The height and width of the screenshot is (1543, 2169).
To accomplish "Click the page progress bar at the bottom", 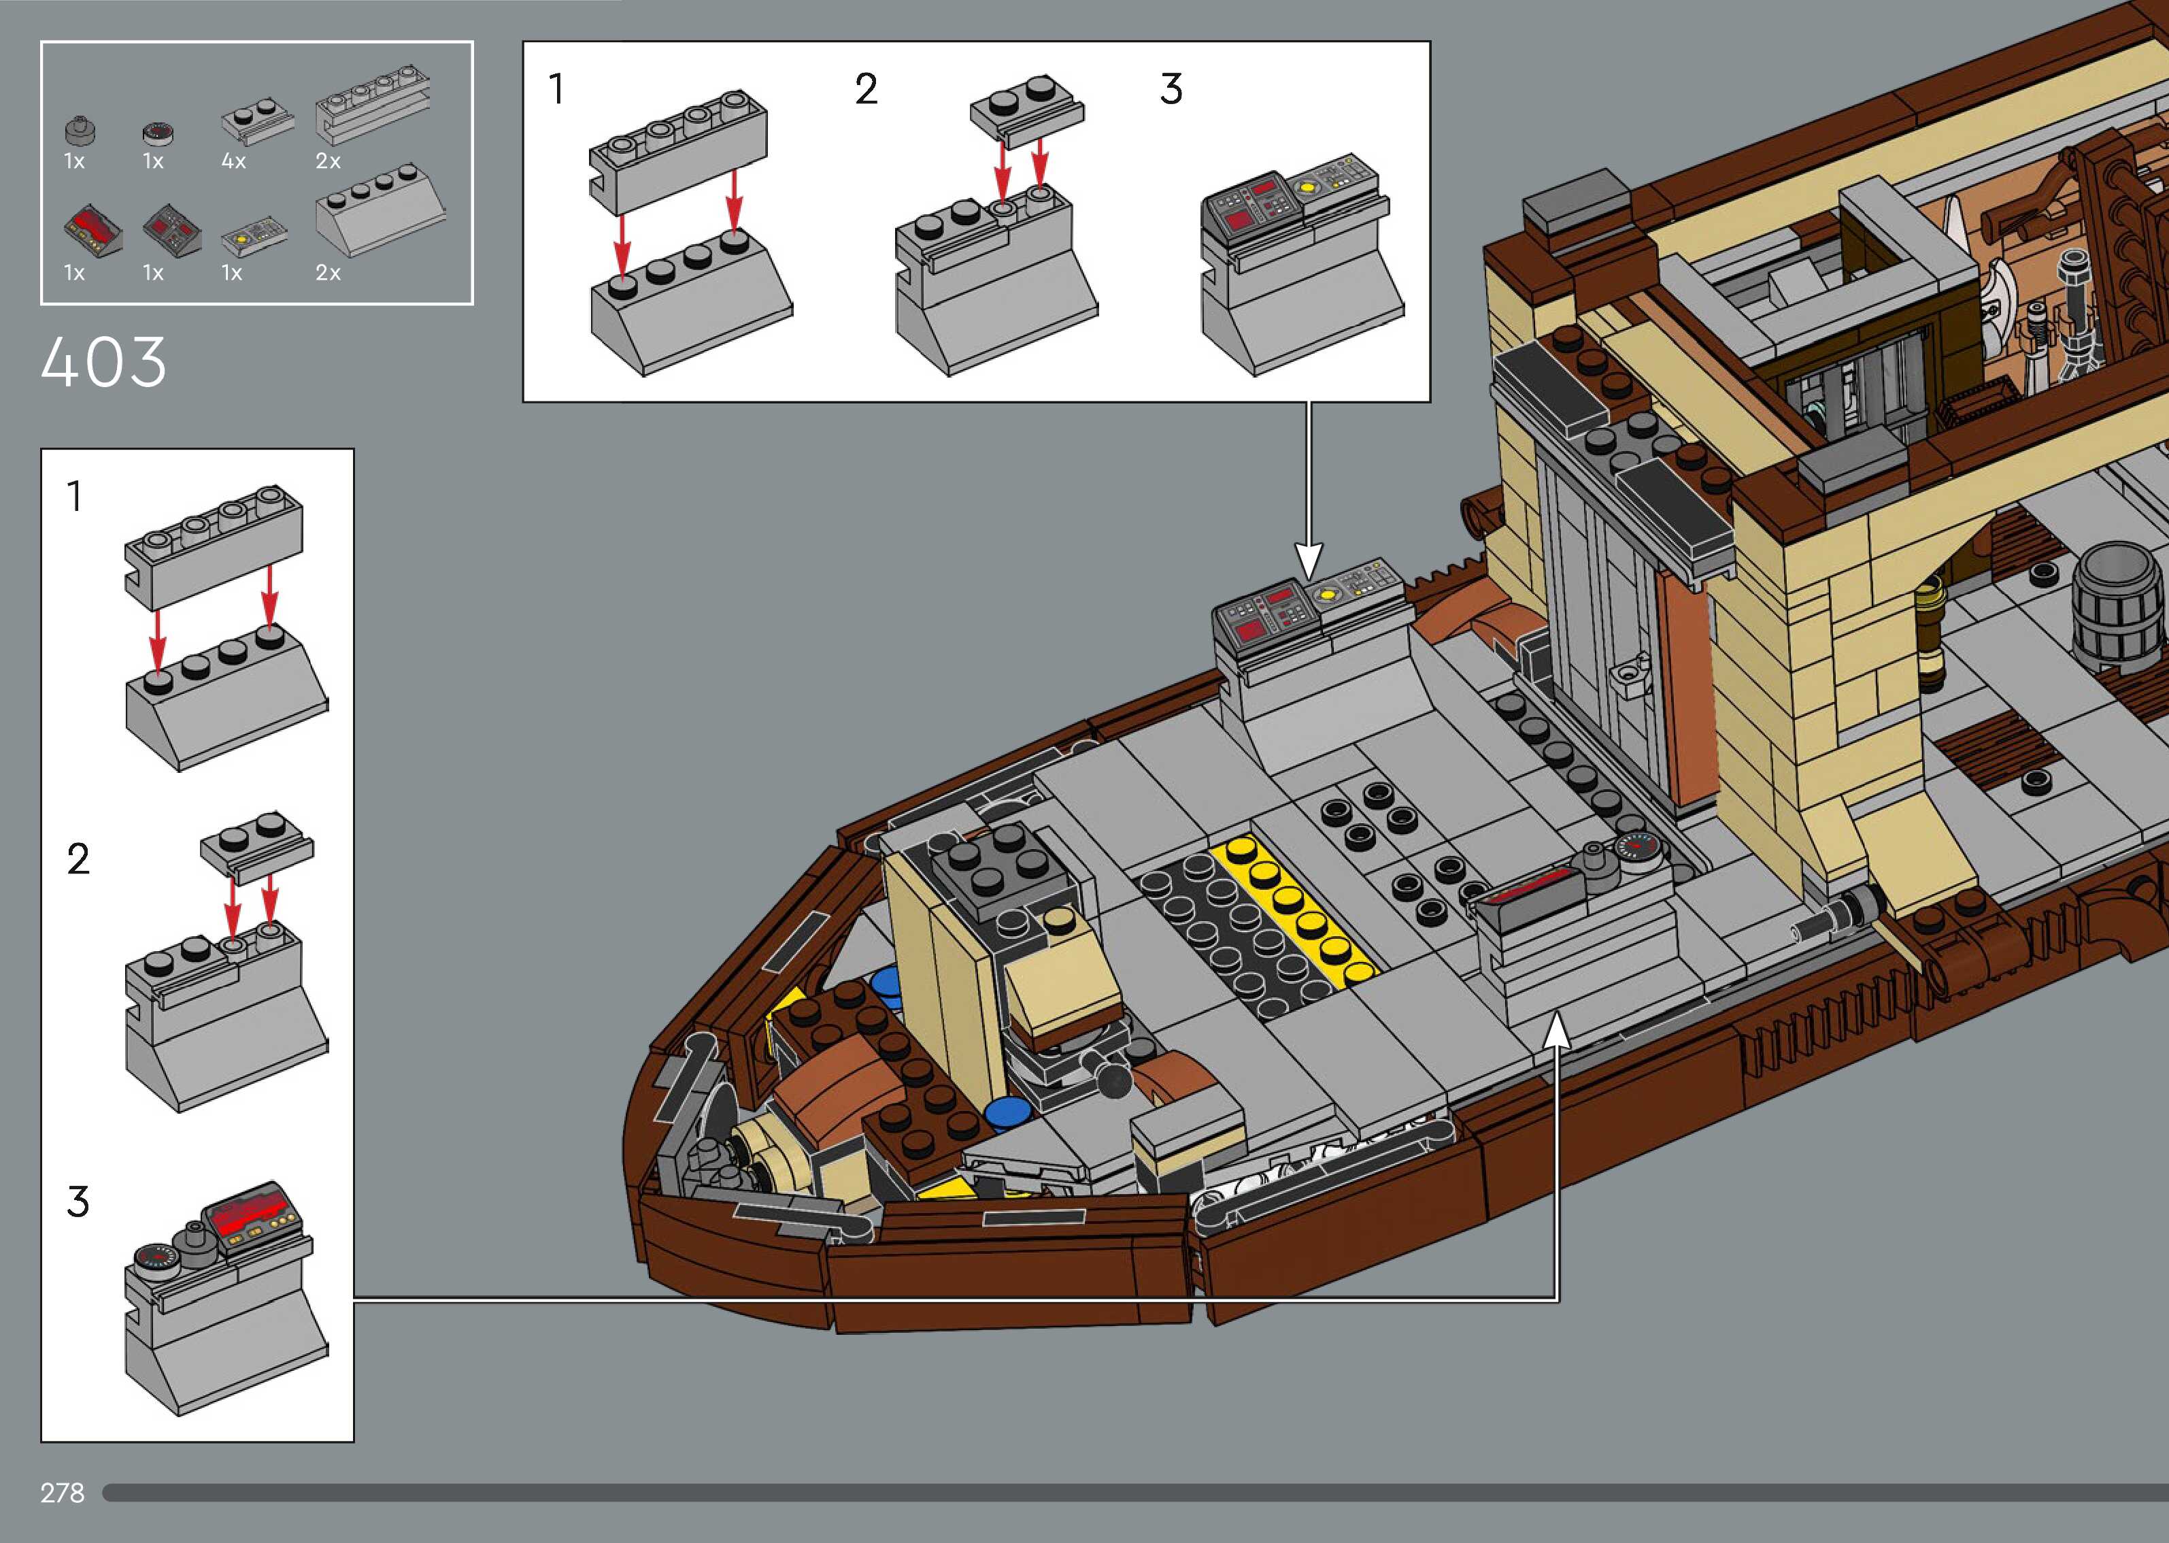I will pos(1135,1493).
